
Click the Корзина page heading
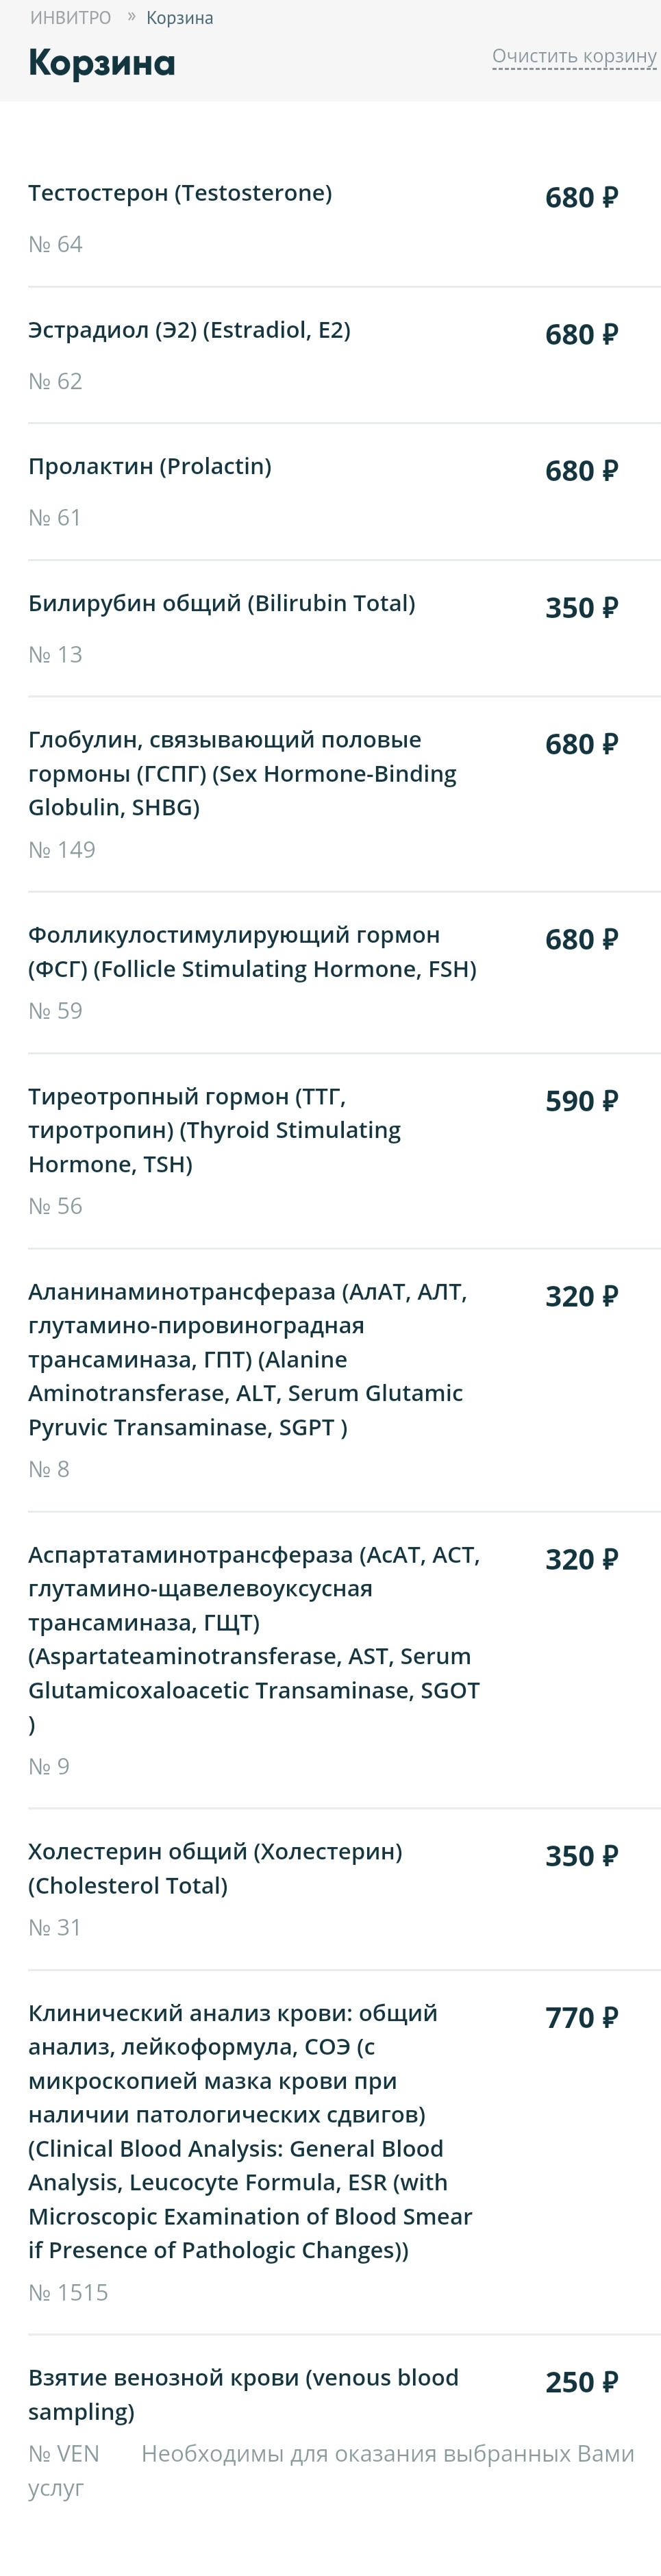click(x=102, y=62)
